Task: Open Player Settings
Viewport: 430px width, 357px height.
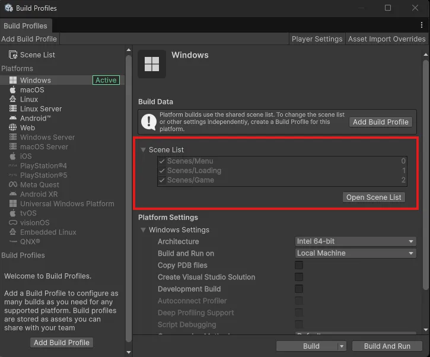Action: [x=317, y=39]
